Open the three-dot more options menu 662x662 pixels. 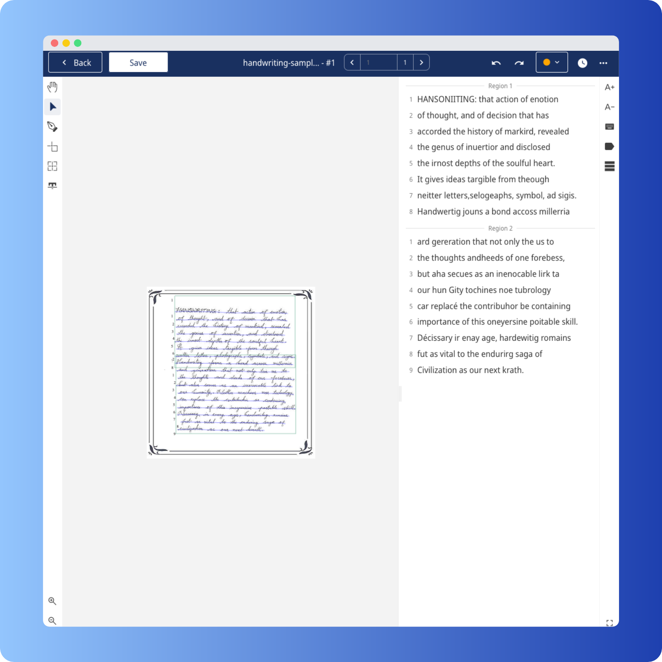point(603,63)
